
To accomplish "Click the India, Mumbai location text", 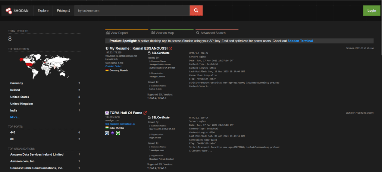I will click(x=117, y=128).
